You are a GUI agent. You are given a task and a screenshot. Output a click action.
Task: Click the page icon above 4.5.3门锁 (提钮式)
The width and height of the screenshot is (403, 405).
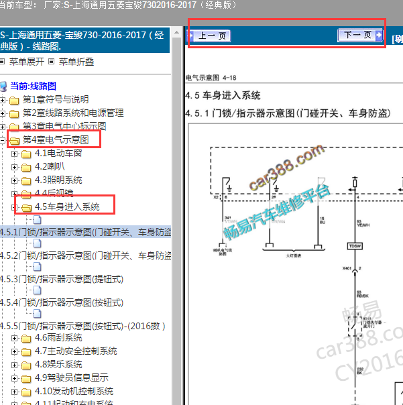(x=38, y=267)
